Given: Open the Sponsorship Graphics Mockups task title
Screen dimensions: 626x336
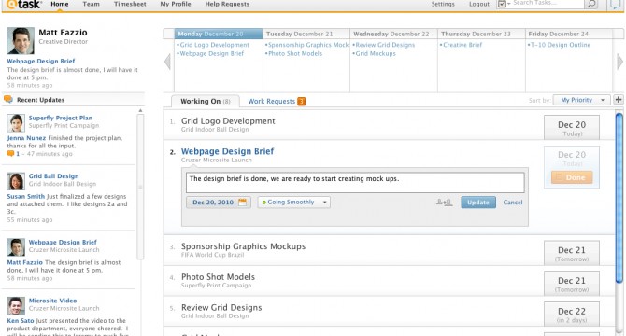Looking at the screenshot, I should coord(243,245).
